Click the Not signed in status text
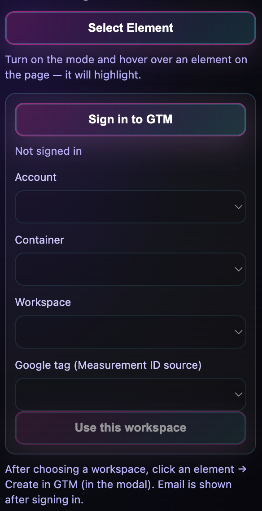Viewport: 262px width, 511px height. [x=48, y=151]
